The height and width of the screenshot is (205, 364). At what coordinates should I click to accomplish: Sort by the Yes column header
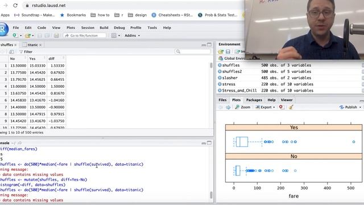click(x=37, y=59)
